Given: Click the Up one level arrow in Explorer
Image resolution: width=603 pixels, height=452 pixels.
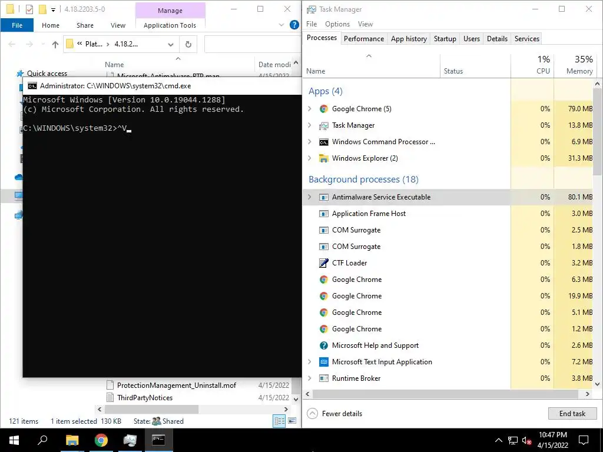Looking at the screenshot, I should [x=55, y=45].
